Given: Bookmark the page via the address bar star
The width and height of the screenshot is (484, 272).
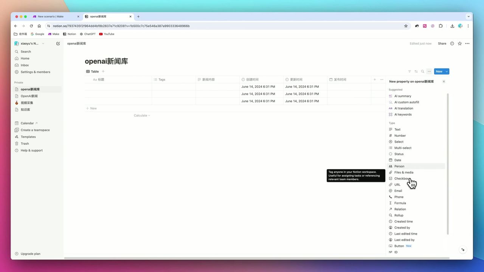Looking at the screenshot, I should 406,26.
